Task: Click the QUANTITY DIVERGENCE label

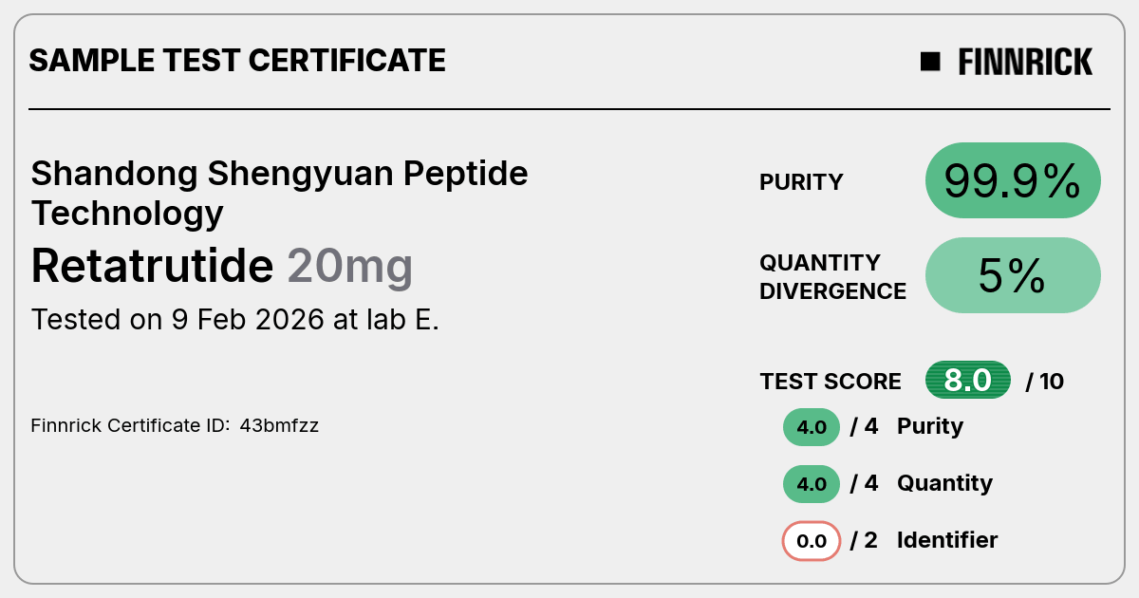Action: pyautogui.click(x=832, y=276)
